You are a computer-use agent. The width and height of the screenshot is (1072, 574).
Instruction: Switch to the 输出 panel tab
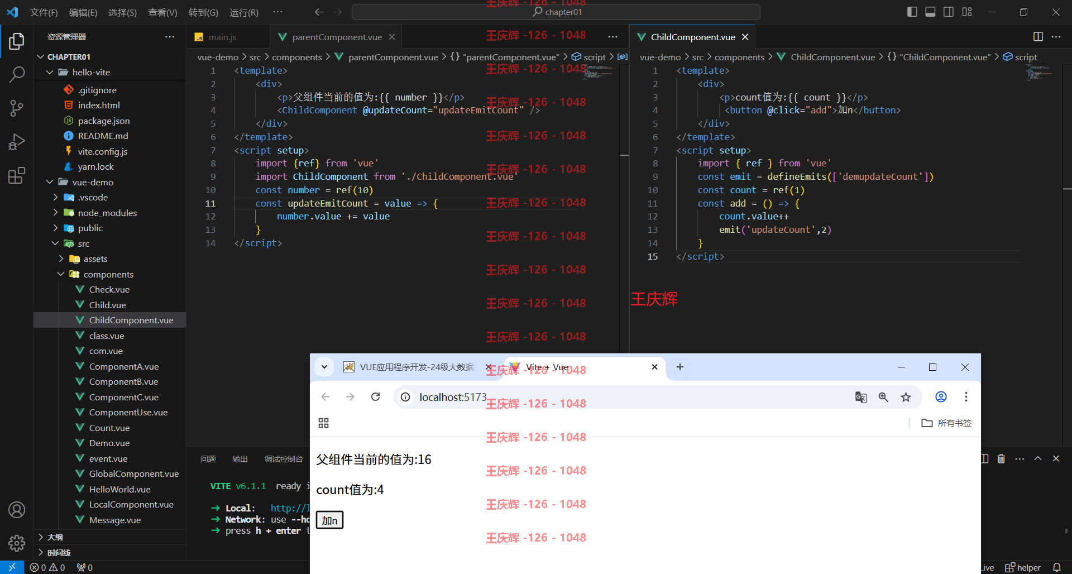pyautogui.click(x=240, y=459)
